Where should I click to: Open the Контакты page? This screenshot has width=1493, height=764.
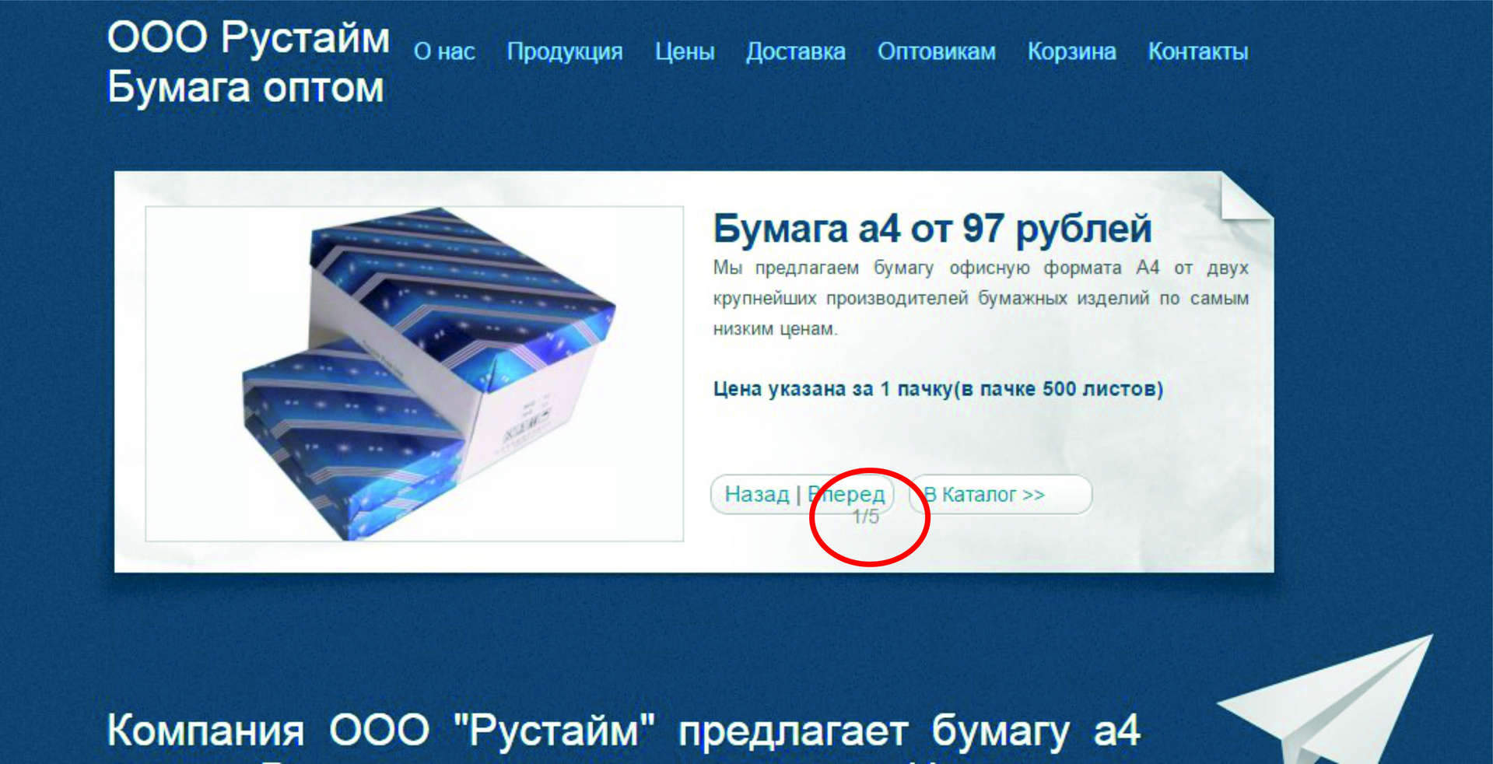pos(1198,51)
